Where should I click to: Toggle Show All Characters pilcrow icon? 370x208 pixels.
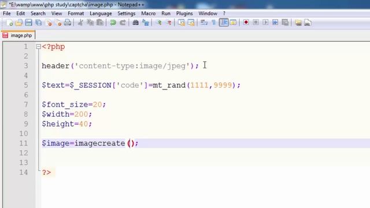pos(213,23)
